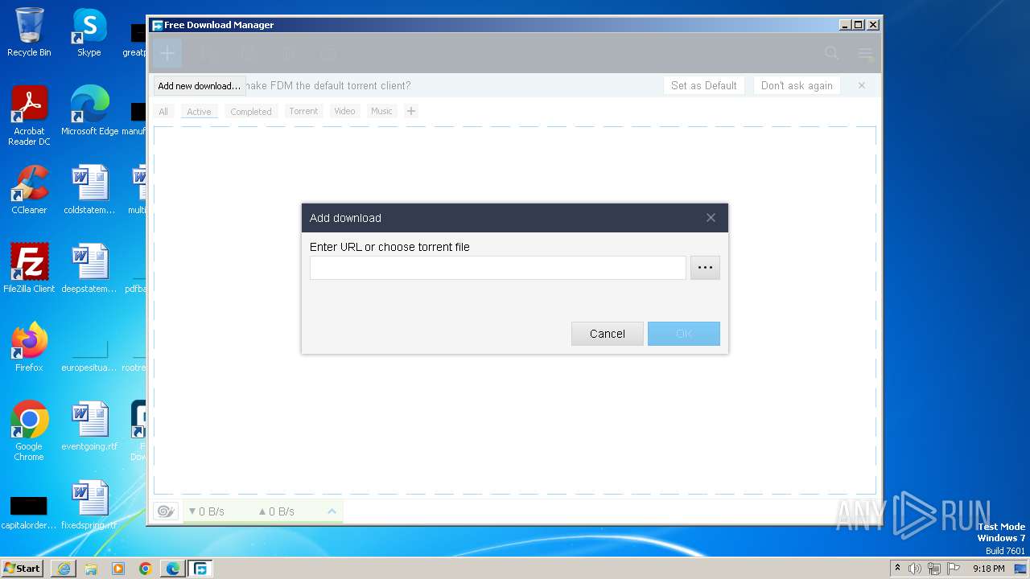Select the Torrent filter tab

[303, 112]
